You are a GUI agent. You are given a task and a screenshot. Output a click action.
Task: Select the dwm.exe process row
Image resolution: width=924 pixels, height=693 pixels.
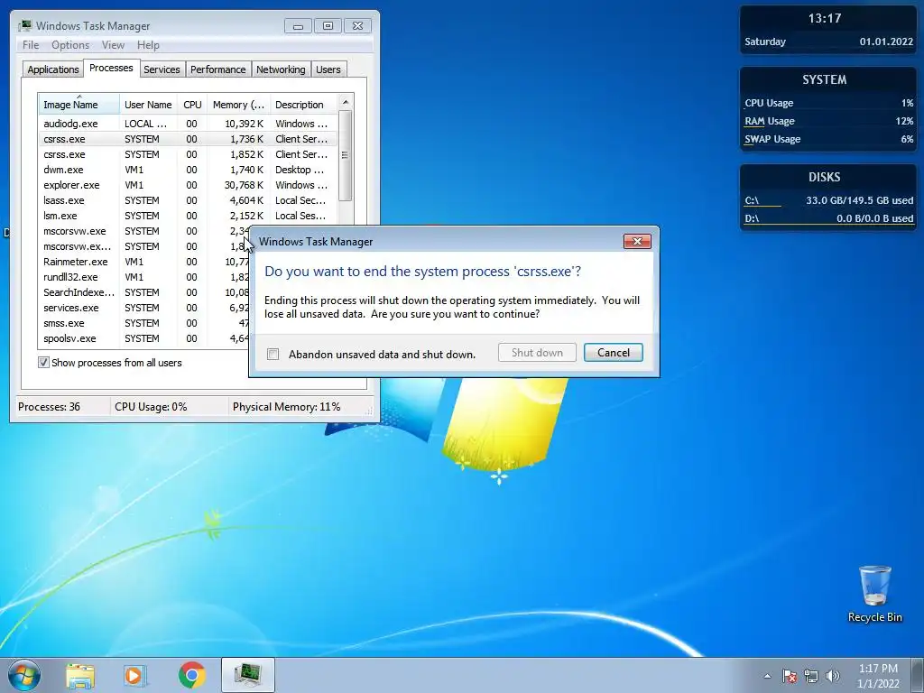(188, 170)
